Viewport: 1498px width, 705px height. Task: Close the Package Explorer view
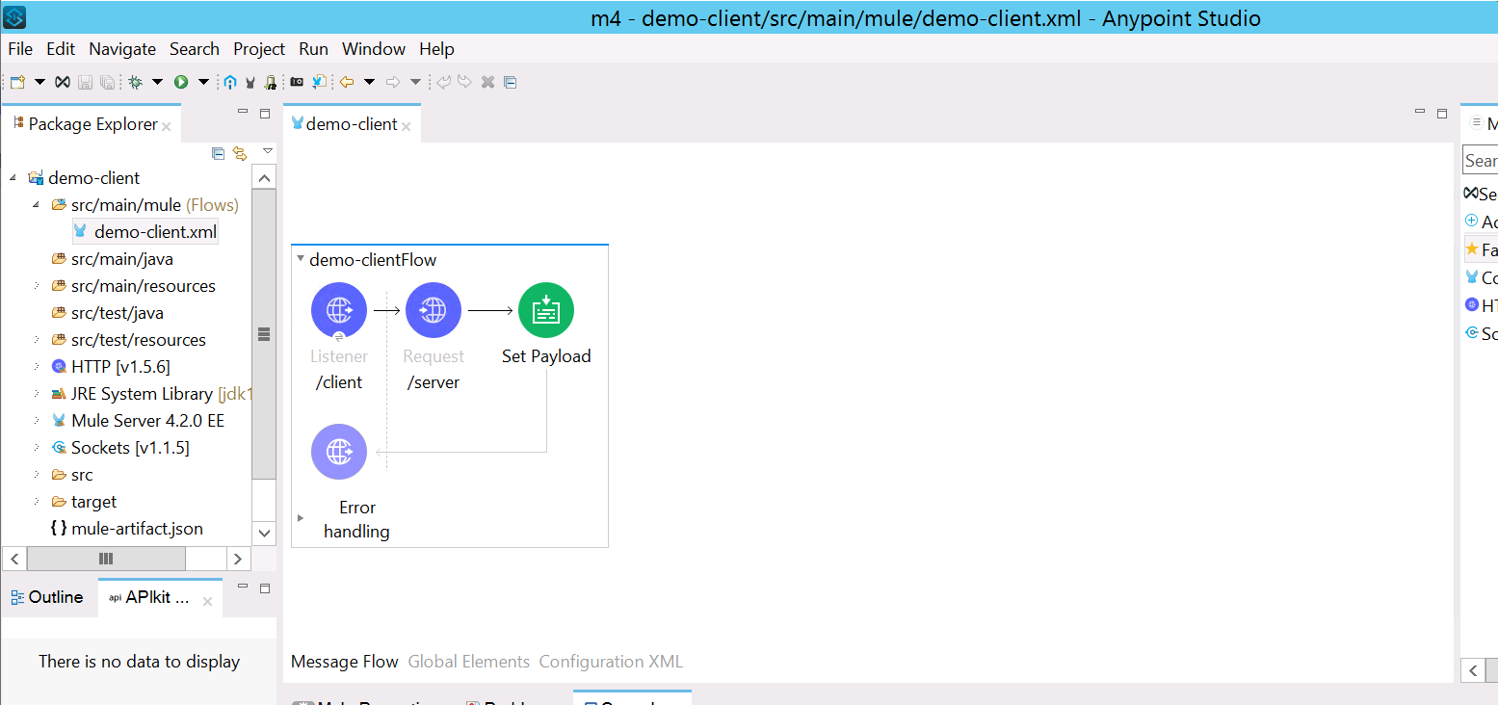pos(167,126)
